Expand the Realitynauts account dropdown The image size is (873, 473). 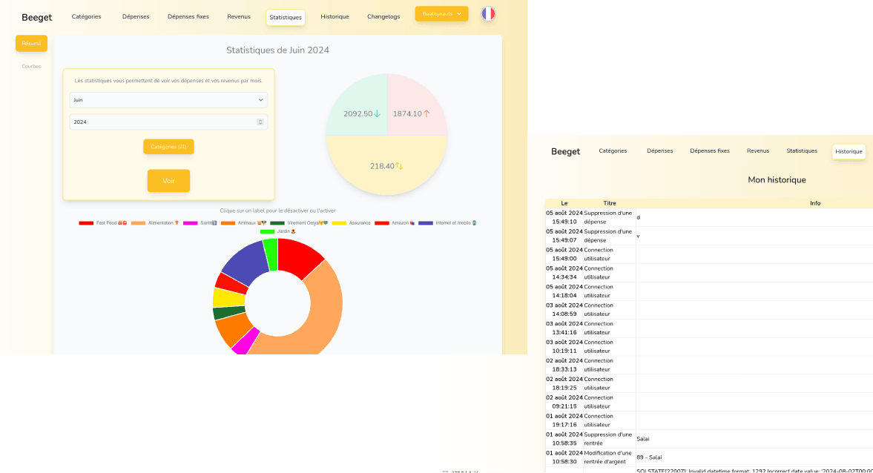pos(441,14)
